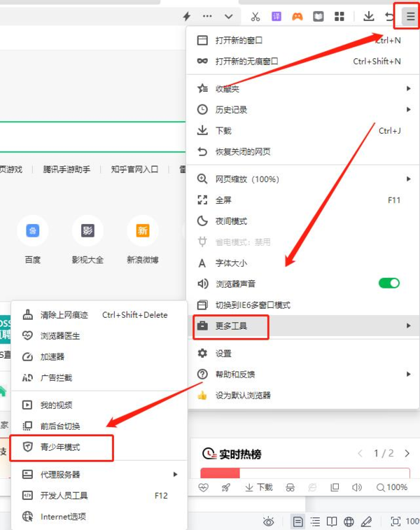The width and height of the screenshot is (420, 530).
Task: Enable 夜间模式 from the menu
Action: (303, 221)
